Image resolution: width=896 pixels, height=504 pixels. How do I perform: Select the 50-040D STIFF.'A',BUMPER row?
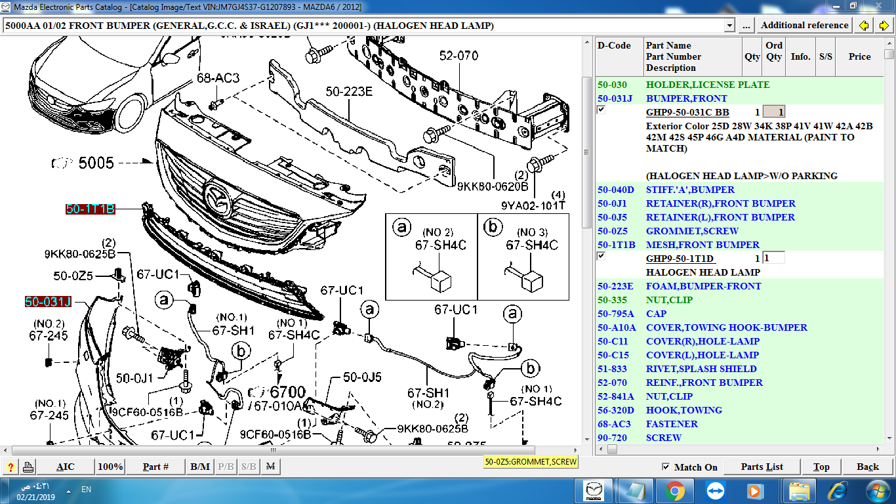click(739, 190)
